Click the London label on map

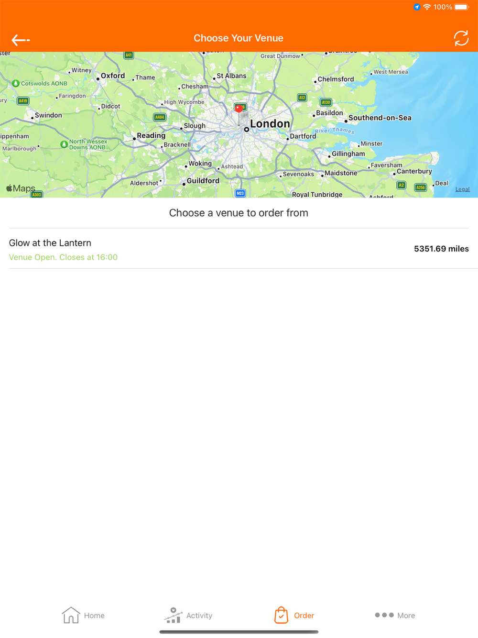pos(270,124)
